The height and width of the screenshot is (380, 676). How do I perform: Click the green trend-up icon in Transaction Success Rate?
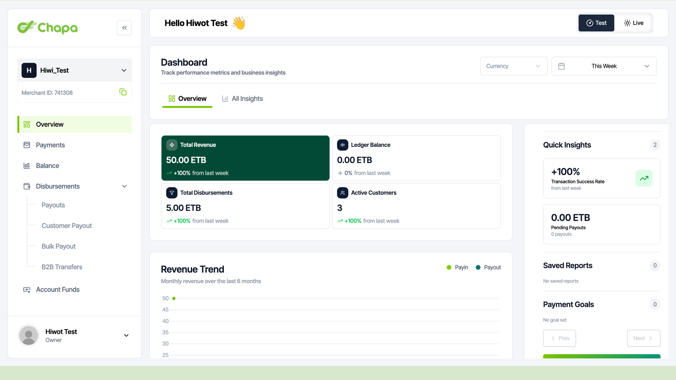[644, 178]
